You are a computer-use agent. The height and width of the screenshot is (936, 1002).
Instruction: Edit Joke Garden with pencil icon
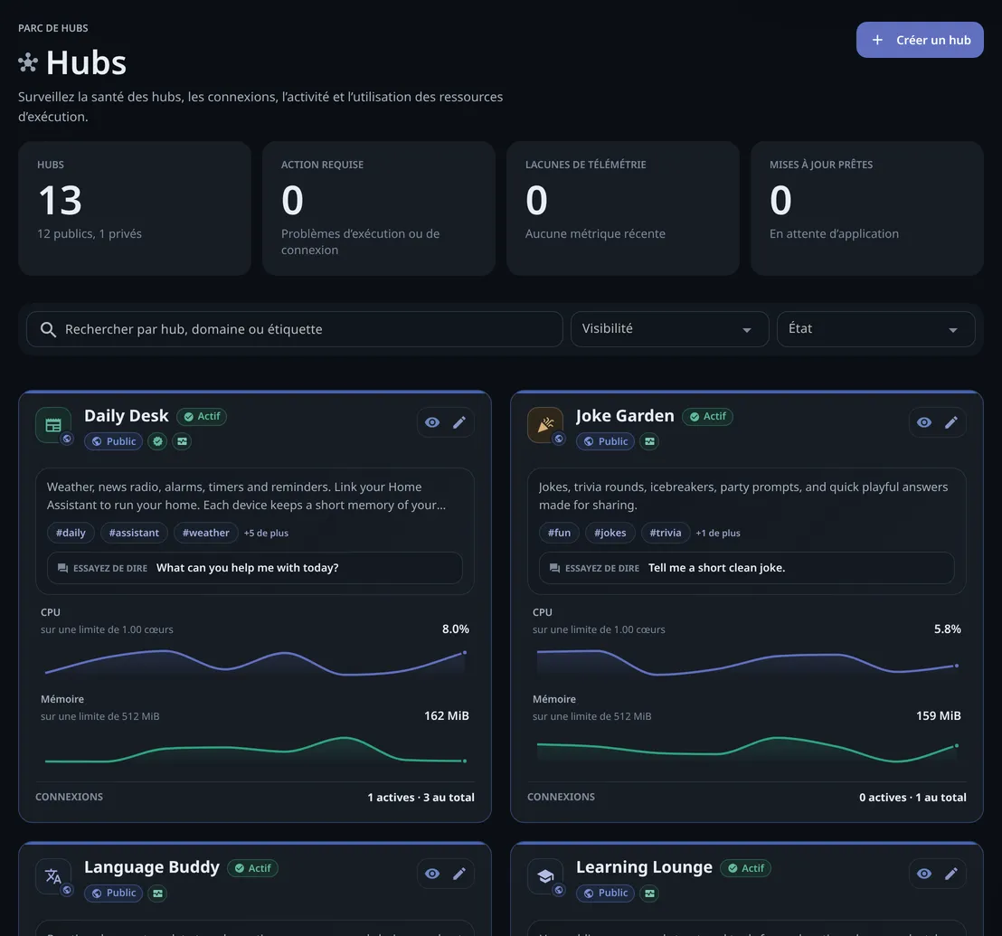click(950, 422)
